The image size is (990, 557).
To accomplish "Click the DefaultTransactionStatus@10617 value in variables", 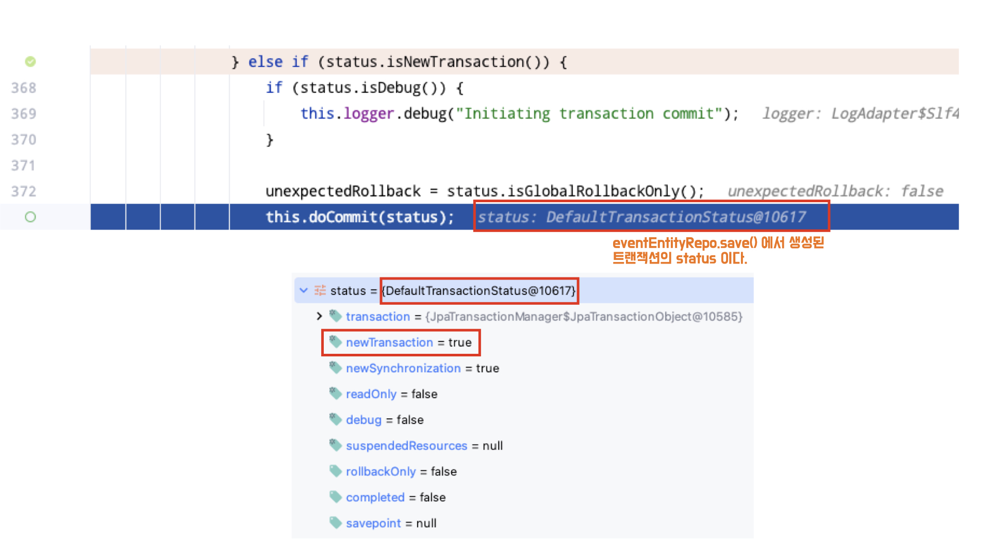I will (x=480, y=291).
